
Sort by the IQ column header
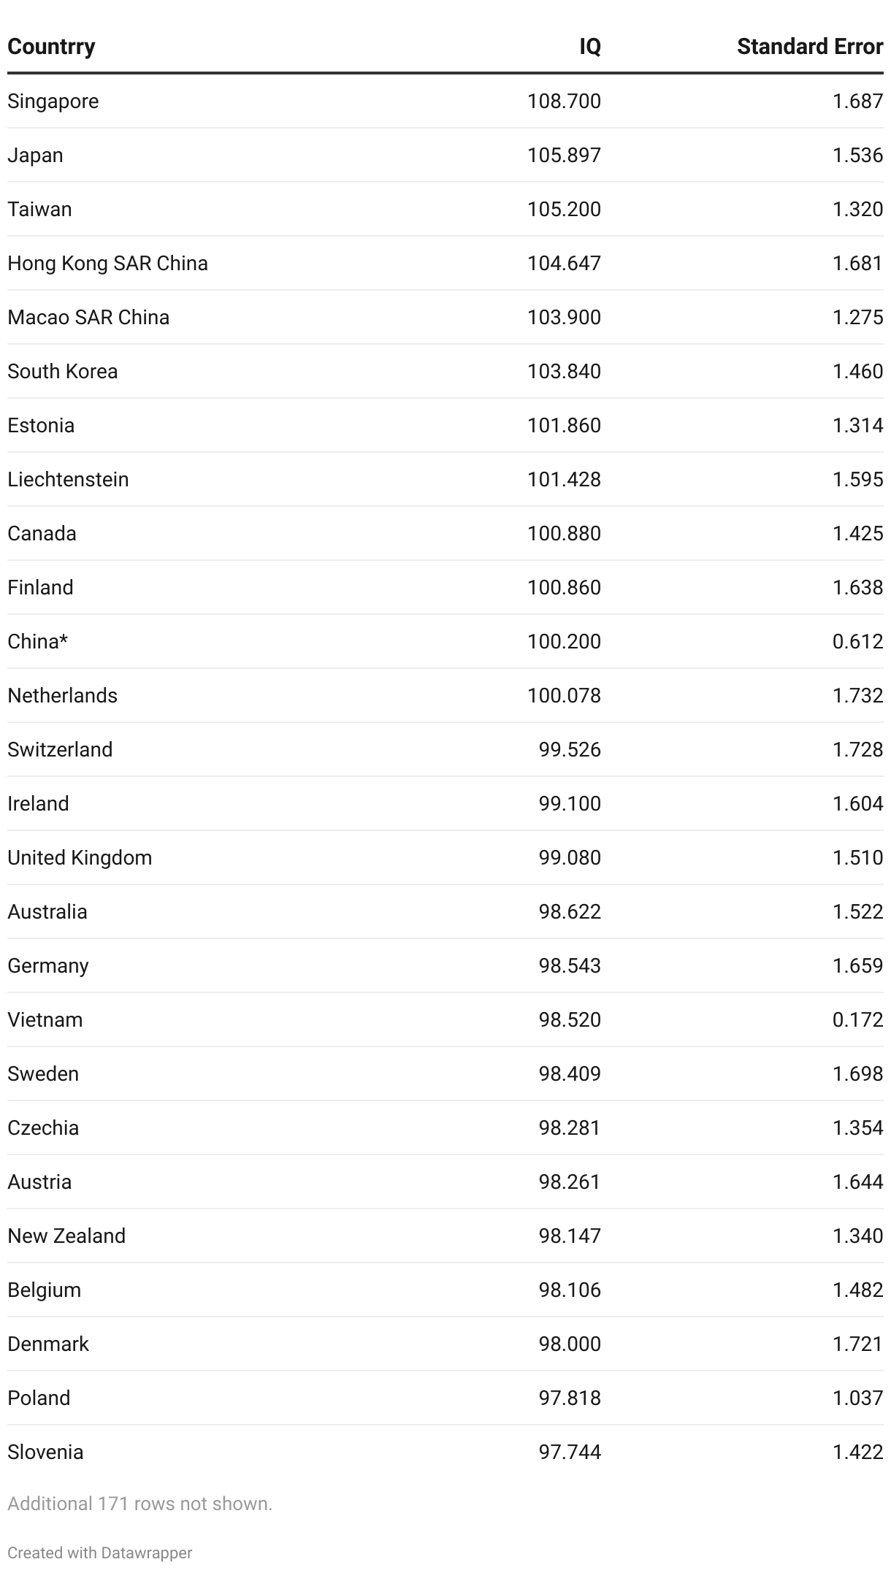(590, 47)
